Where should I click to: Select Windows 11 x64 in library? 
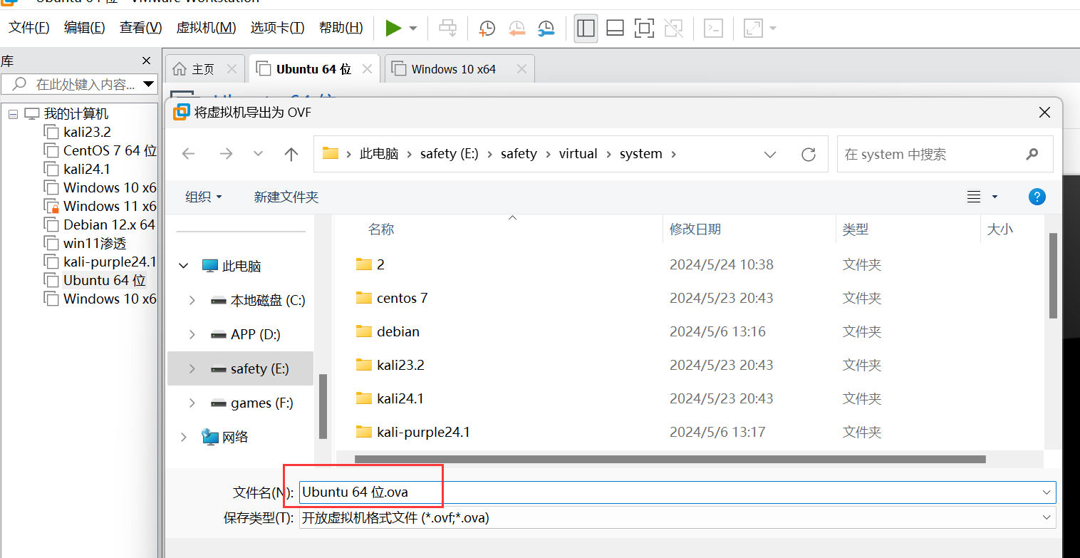tap(100, 206)
